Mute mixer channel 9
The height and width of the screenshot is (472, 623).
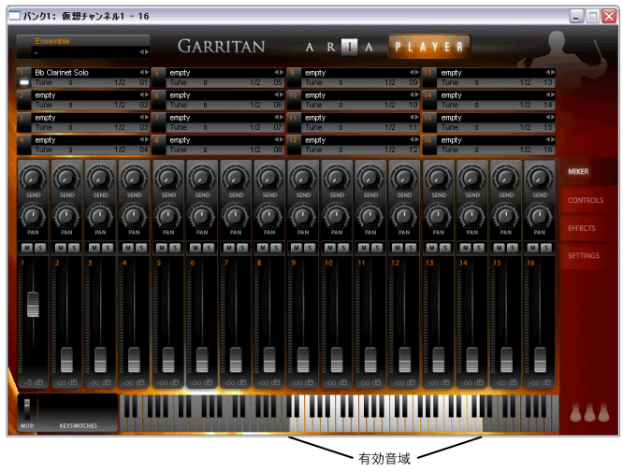[297, 248]
